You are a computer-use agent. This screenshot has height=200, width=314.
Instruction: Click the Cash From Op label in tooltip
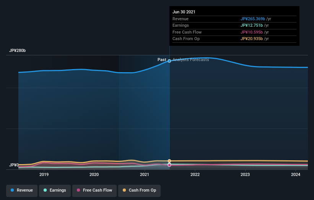pos(186,39)
